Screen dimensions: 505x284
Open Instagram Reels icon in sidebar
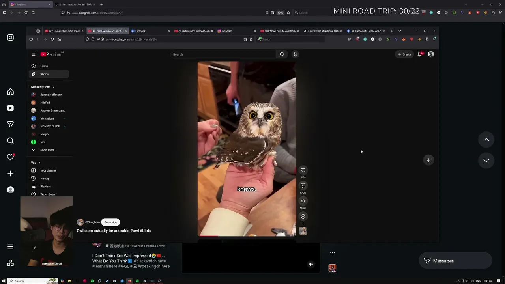[11, 108]
